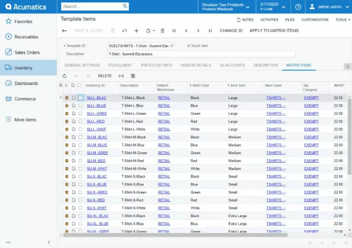Open the RETAIL warehouse link for SU-L-BLUE
This screenshot has width=352, height=248.
(x=164, y=105)
